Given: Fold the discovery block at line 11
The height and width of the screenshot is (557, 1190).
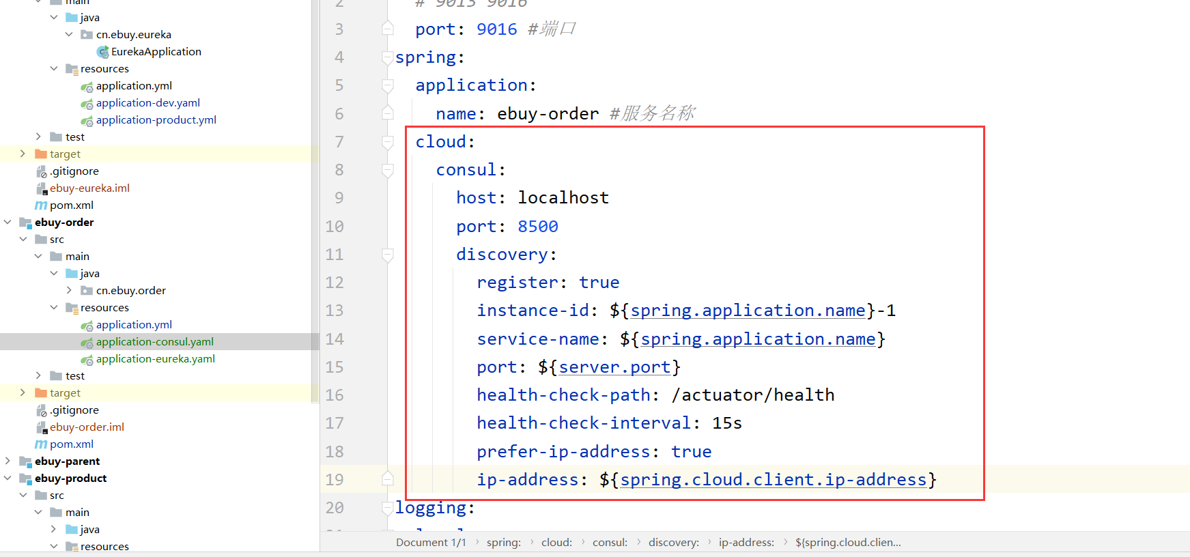Looking at the screenshot, I should click(388, 255).
